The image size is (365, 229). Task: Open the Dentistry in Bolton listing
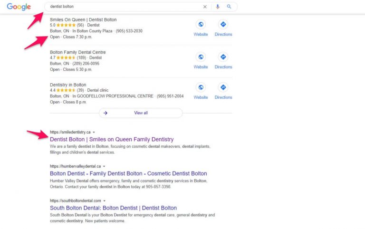coord(68,85)
